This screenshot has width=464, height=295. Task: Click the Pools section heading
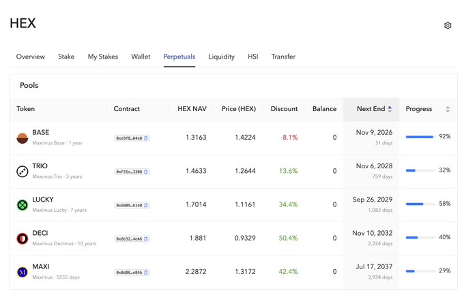29,85
